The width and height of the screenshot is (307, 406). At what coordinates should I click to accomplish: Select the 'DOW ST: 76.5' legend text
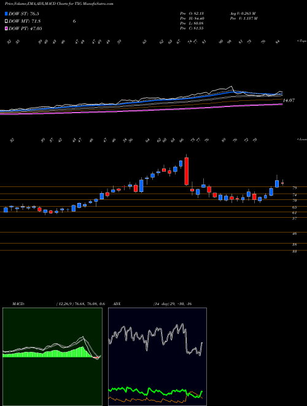tap(24, 14)
